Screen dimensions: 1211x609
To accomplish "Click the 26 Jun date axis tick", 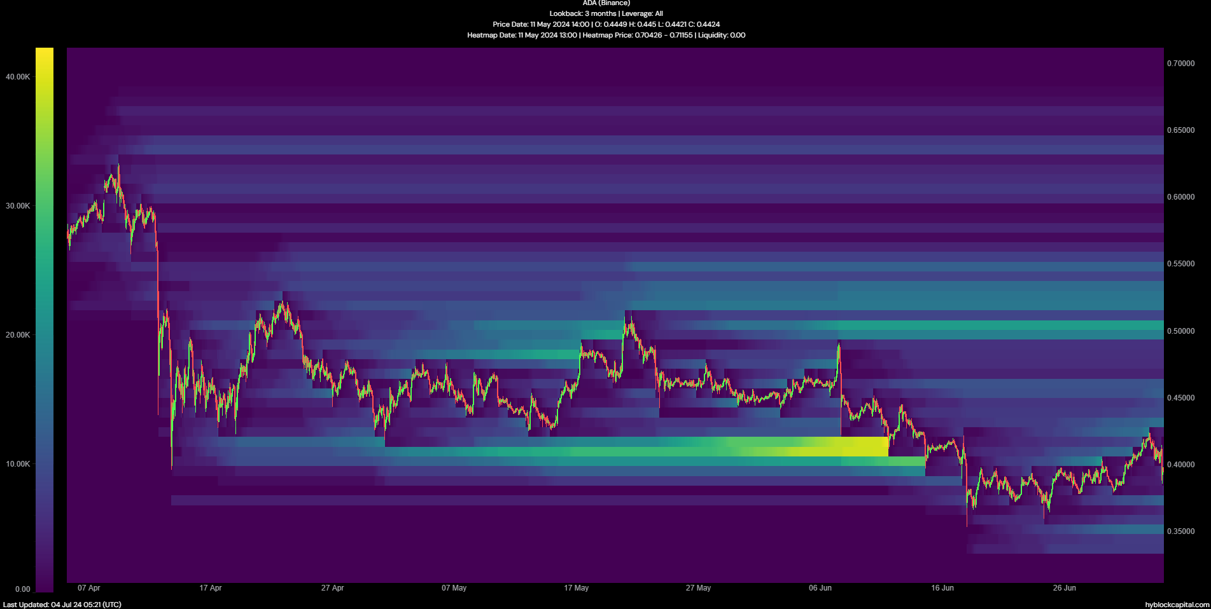I will tap(1064, 588).
